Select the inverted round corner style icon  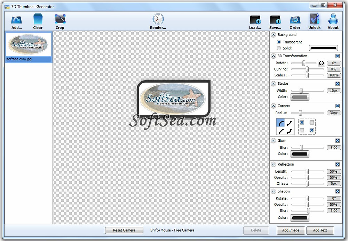tap(289, 123)
